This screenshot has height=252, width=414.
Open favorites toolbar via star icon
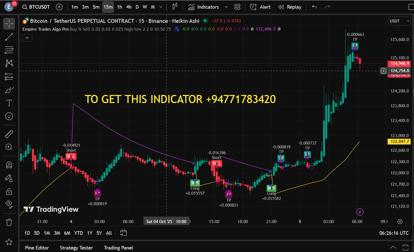point(9,242)
